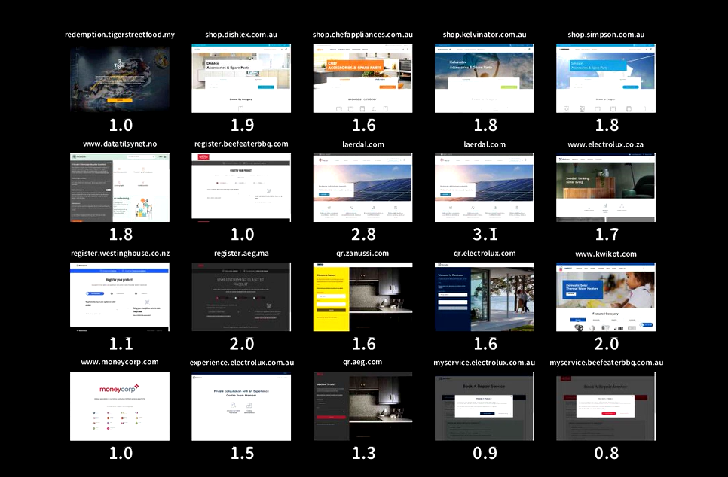Click the search input field on shop.chefappliances
The height and width of the screenshot is (477, 728).
coord(392,50)
